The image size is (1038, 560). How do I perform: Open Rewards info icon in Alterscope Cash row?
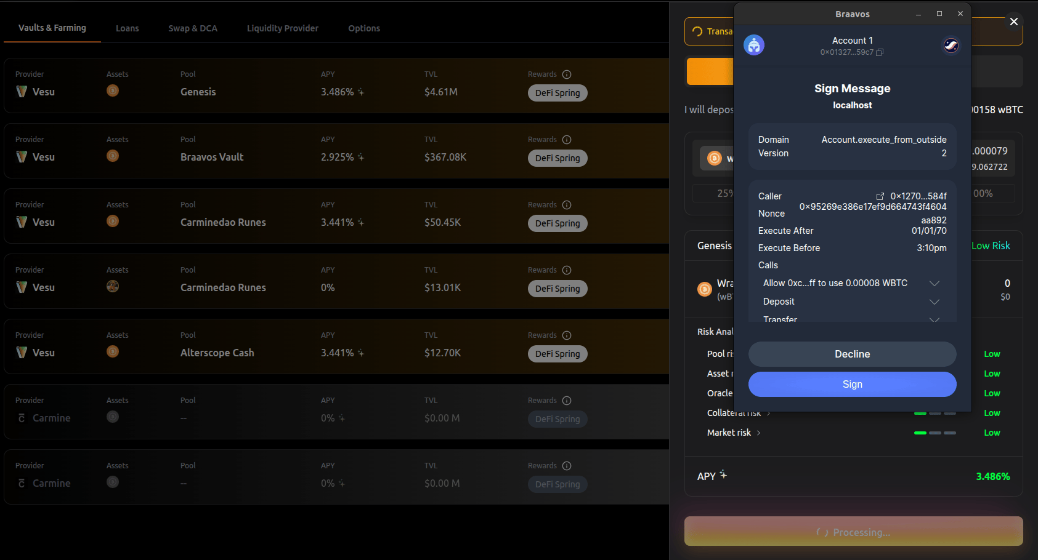coord(567,335)
